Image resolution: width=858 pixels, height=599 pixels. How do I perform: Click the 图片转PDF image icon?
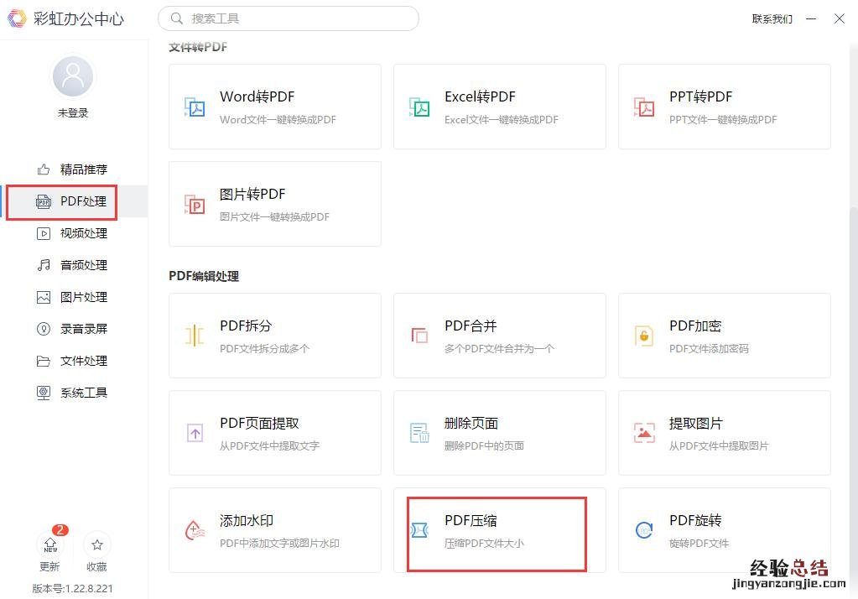(x=195, y=204)
